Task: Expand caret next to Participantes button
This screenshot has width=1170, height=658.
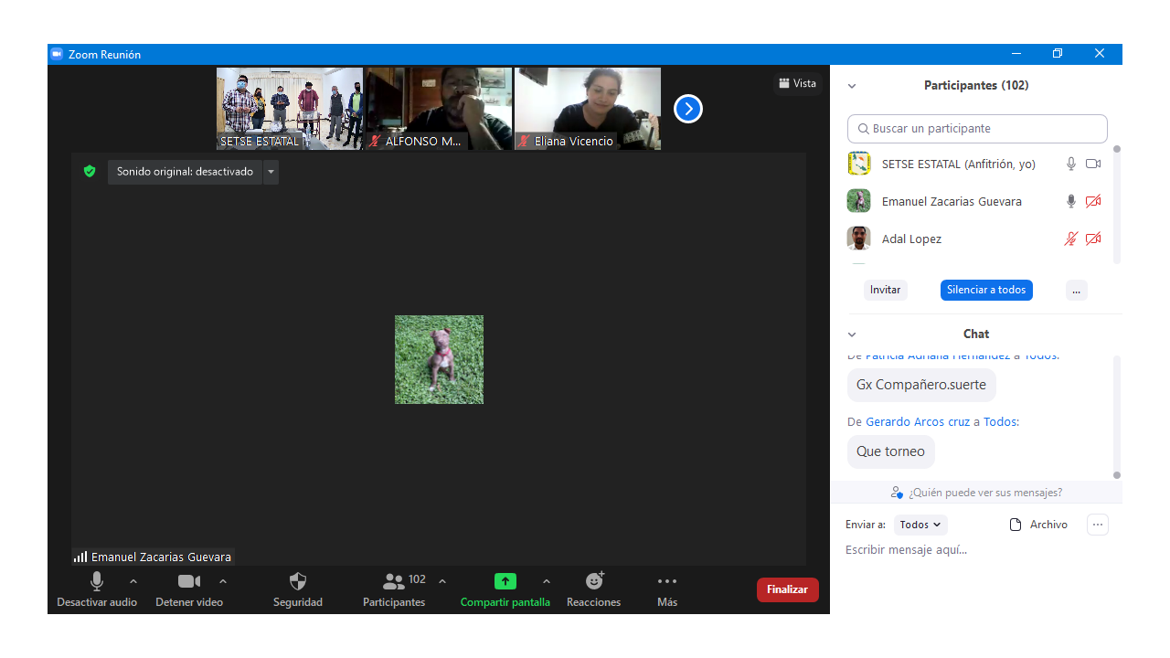Action: point(442,581)
